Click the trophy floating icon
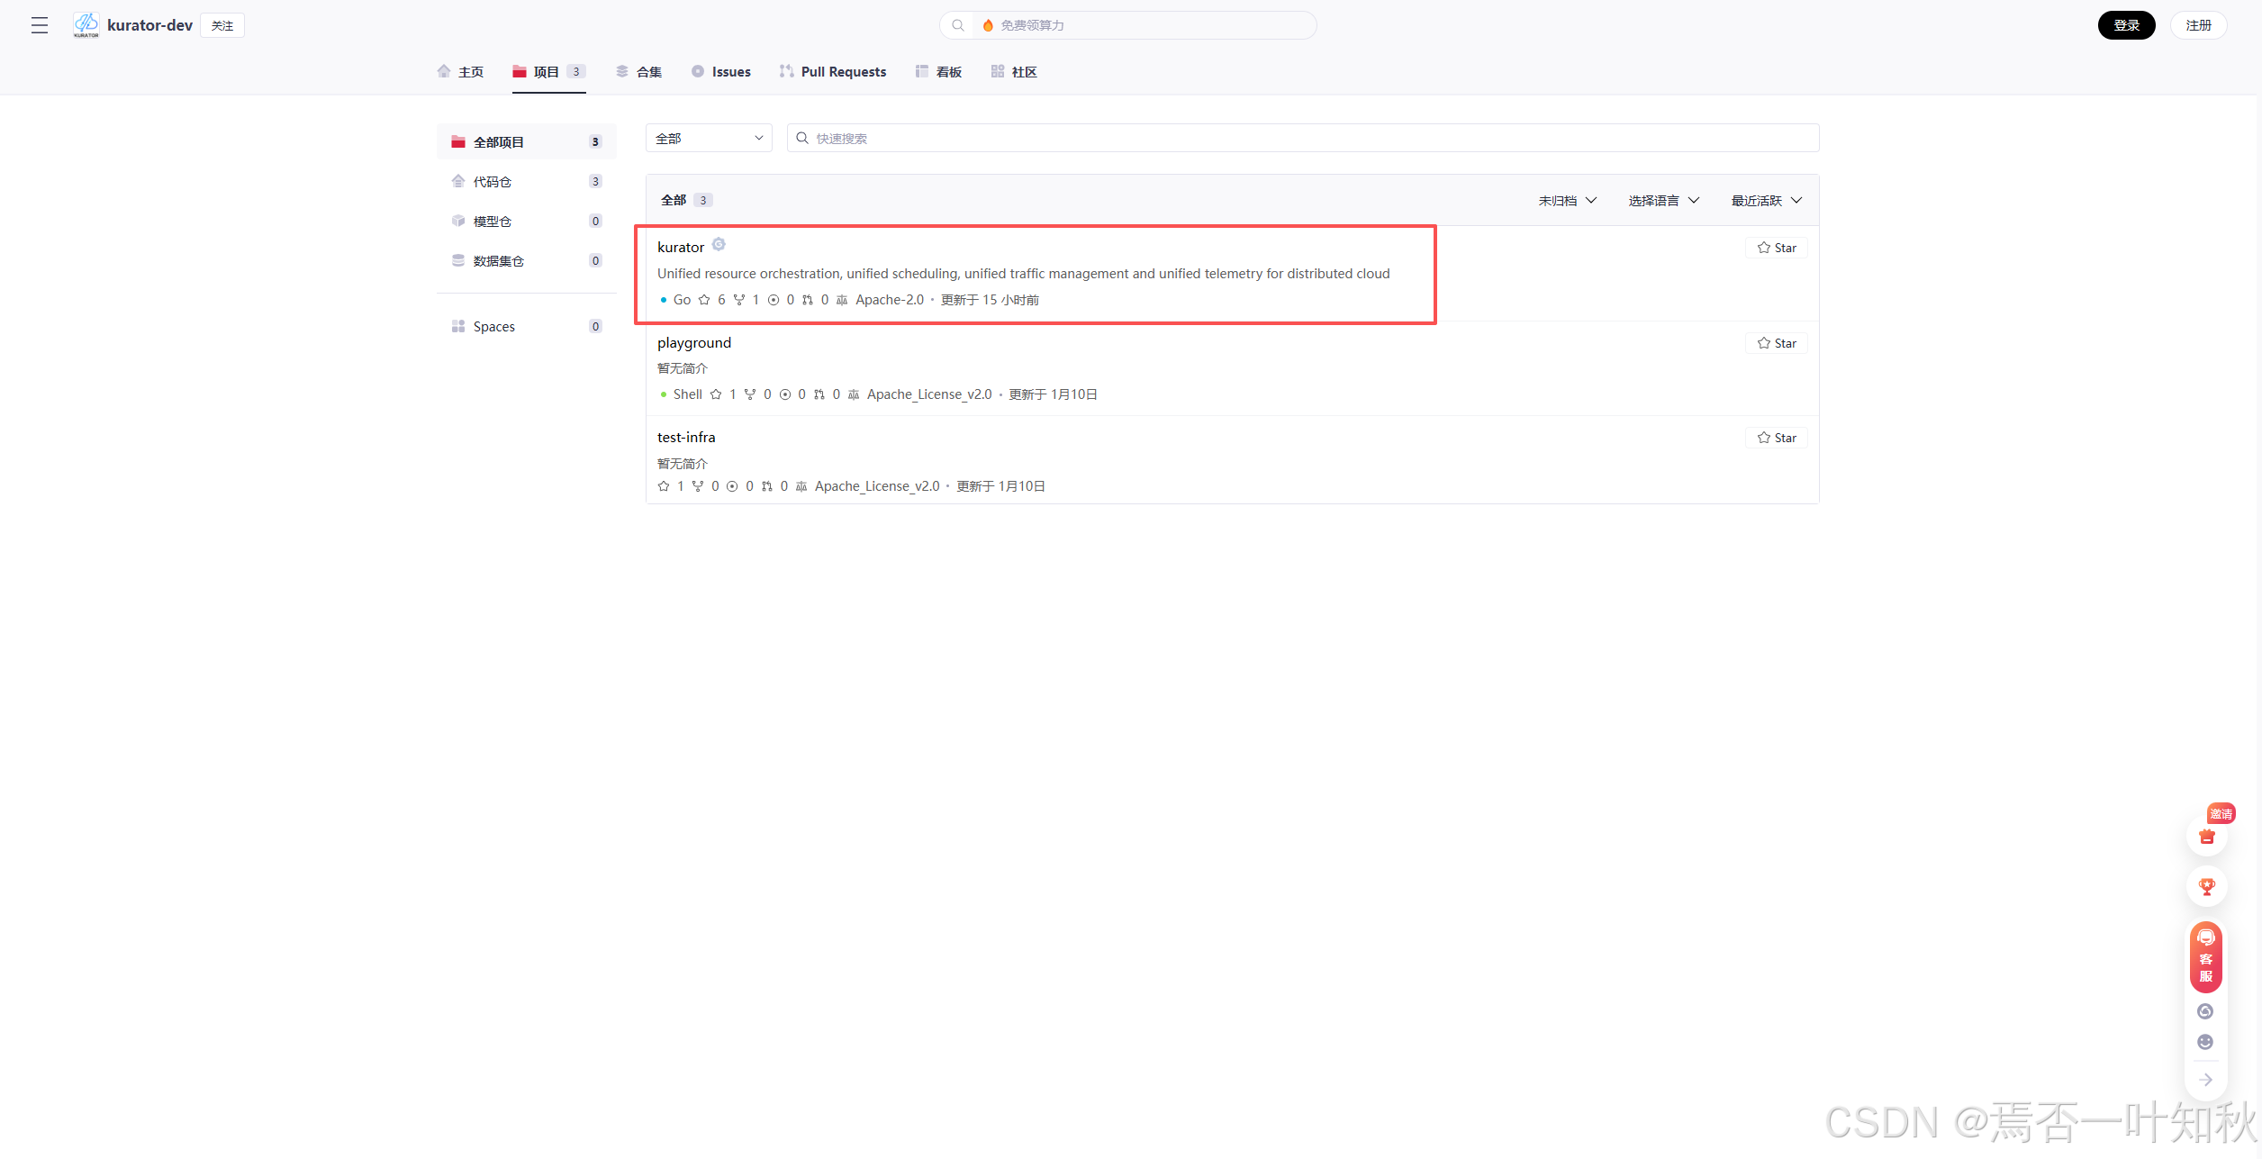This screenshot has height=1159, width=2262. [2206, 886]
